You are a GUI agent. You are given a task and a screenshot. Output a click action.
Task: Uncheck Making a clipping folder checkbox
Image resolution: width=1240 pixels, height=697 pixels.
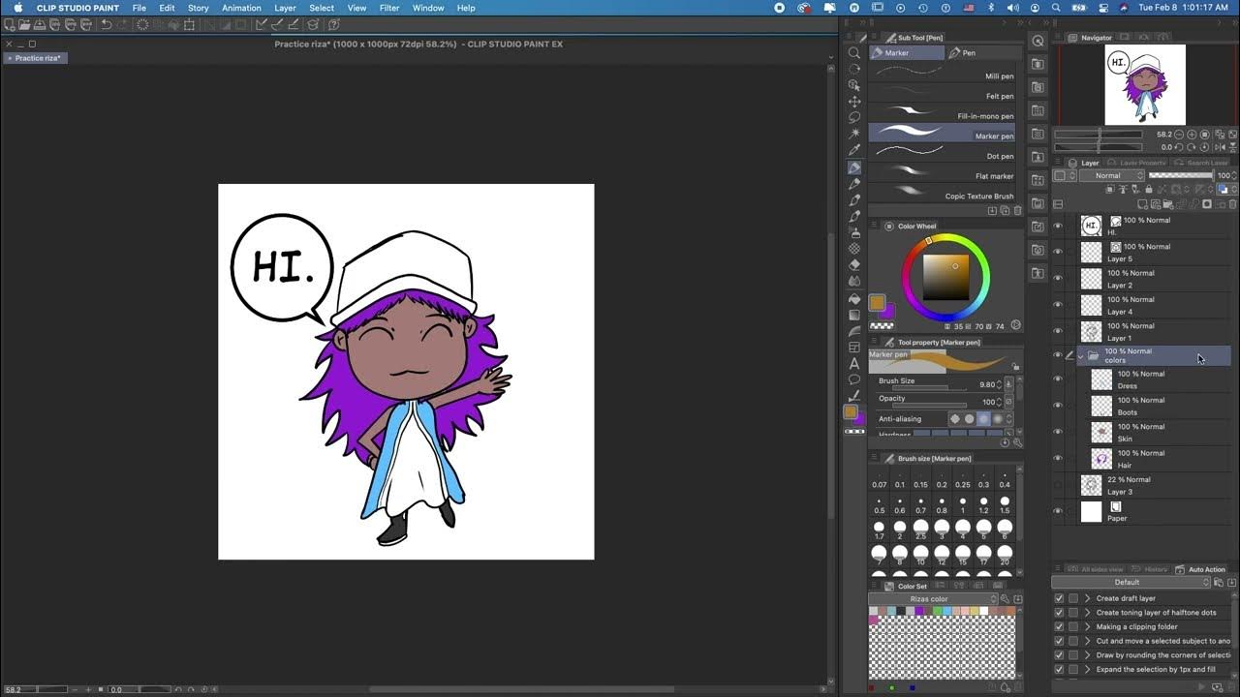[1059, 626]
